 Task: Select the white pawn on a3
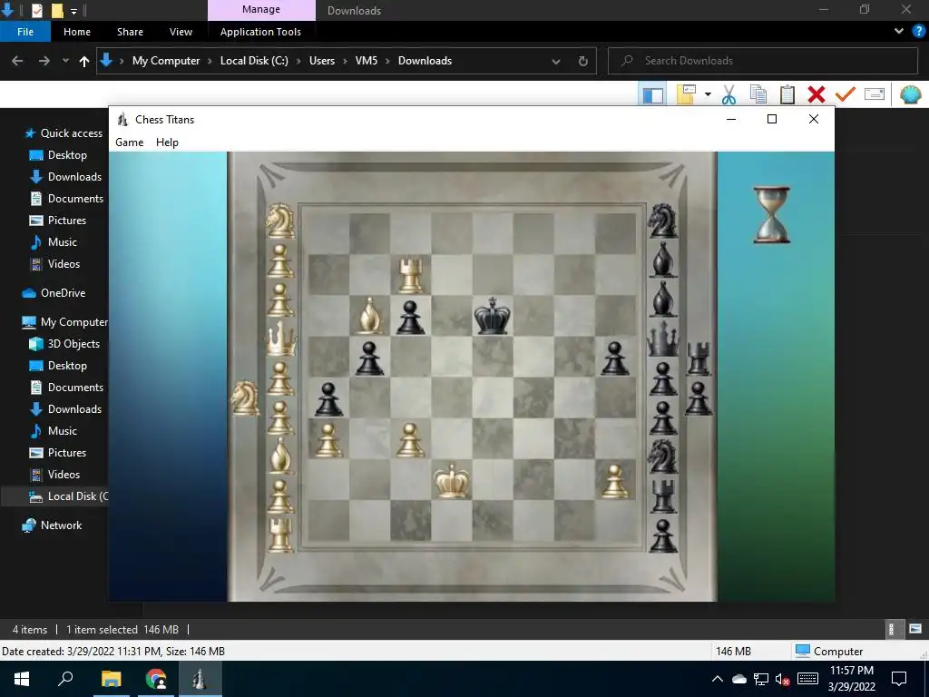pyautogui.click(x=328, y=440)
